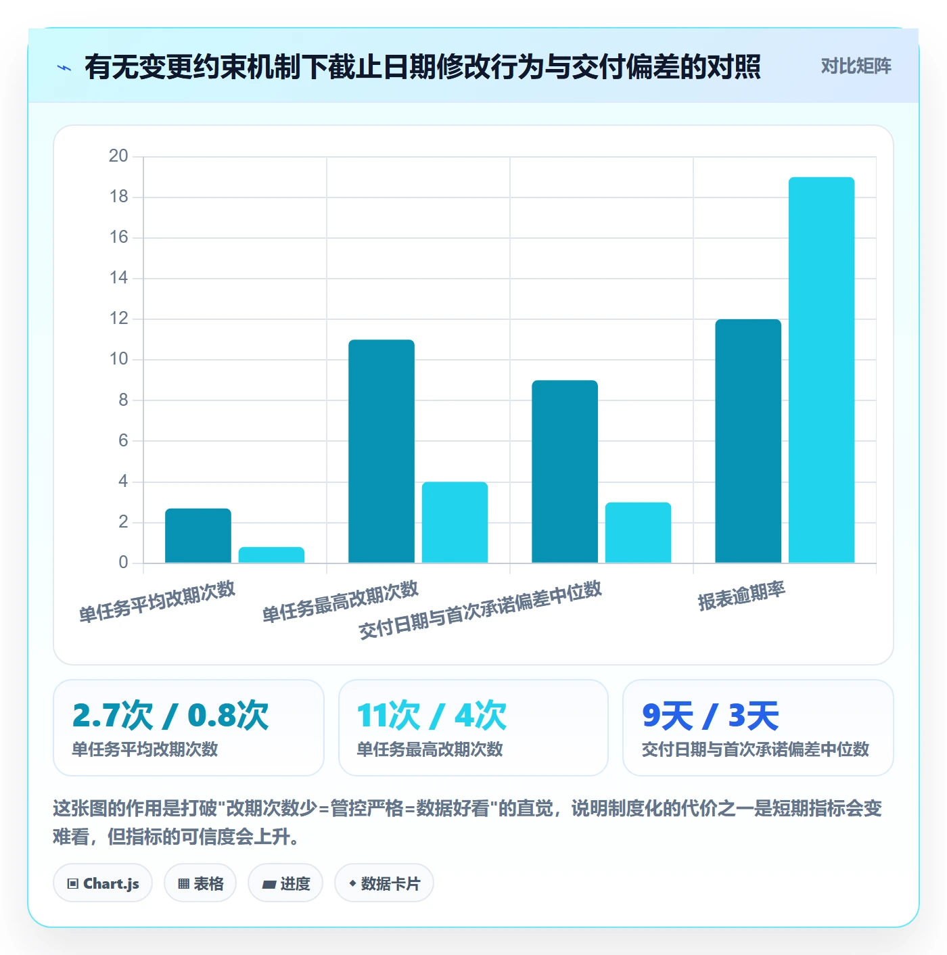
Task: Click the 2.7次 / 0.8次 card value
Action: click(x=170, y=716)
